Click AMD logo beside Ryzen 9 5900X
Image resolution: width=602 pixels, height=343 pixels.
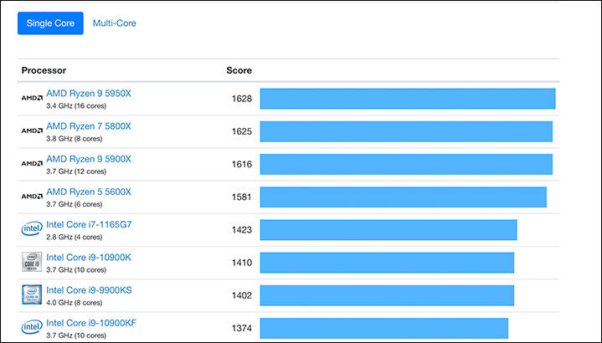point(32,164)
